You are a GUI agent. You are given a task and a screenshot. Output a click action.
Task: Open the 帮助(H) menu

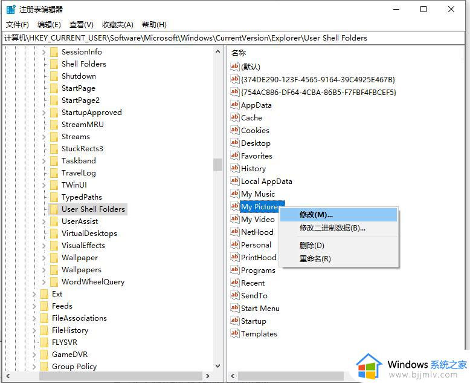(x=155, y=25)
